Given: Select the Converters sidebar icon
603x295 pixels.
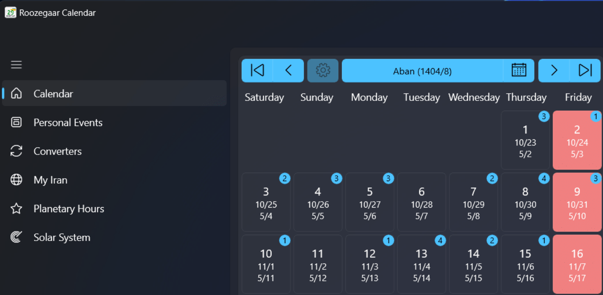Looking at the screenshot, I should (16, 151).
